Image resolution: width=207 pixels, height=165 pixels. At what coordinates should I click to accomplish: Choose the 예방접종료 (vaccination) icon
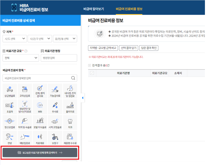point(25,138)
